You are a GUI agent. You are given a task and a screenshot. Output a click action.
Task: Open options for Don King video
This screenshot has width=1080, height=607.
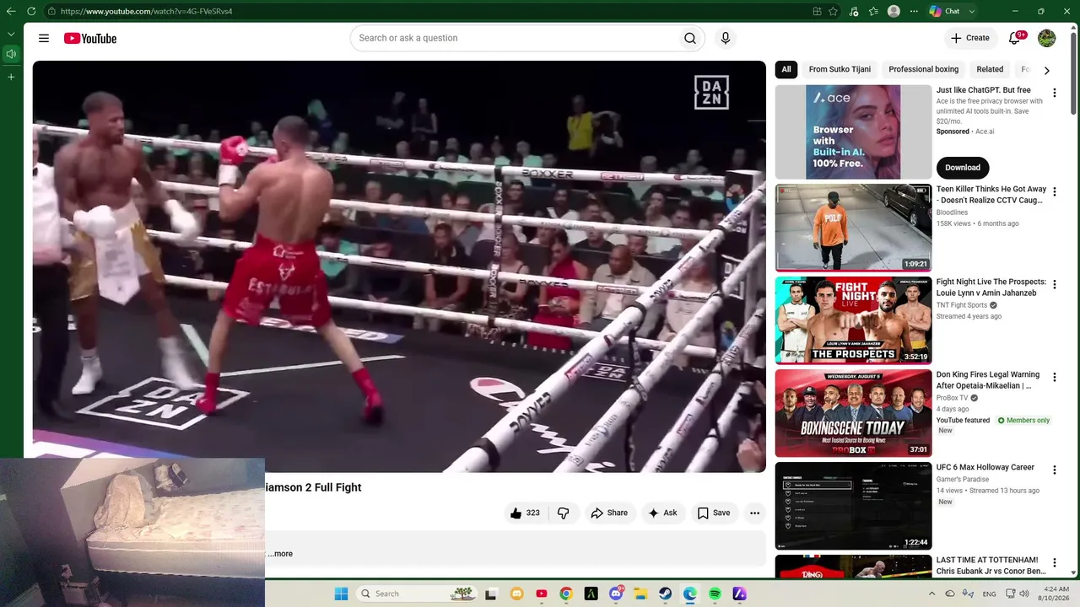click(x=1054, y=377)
